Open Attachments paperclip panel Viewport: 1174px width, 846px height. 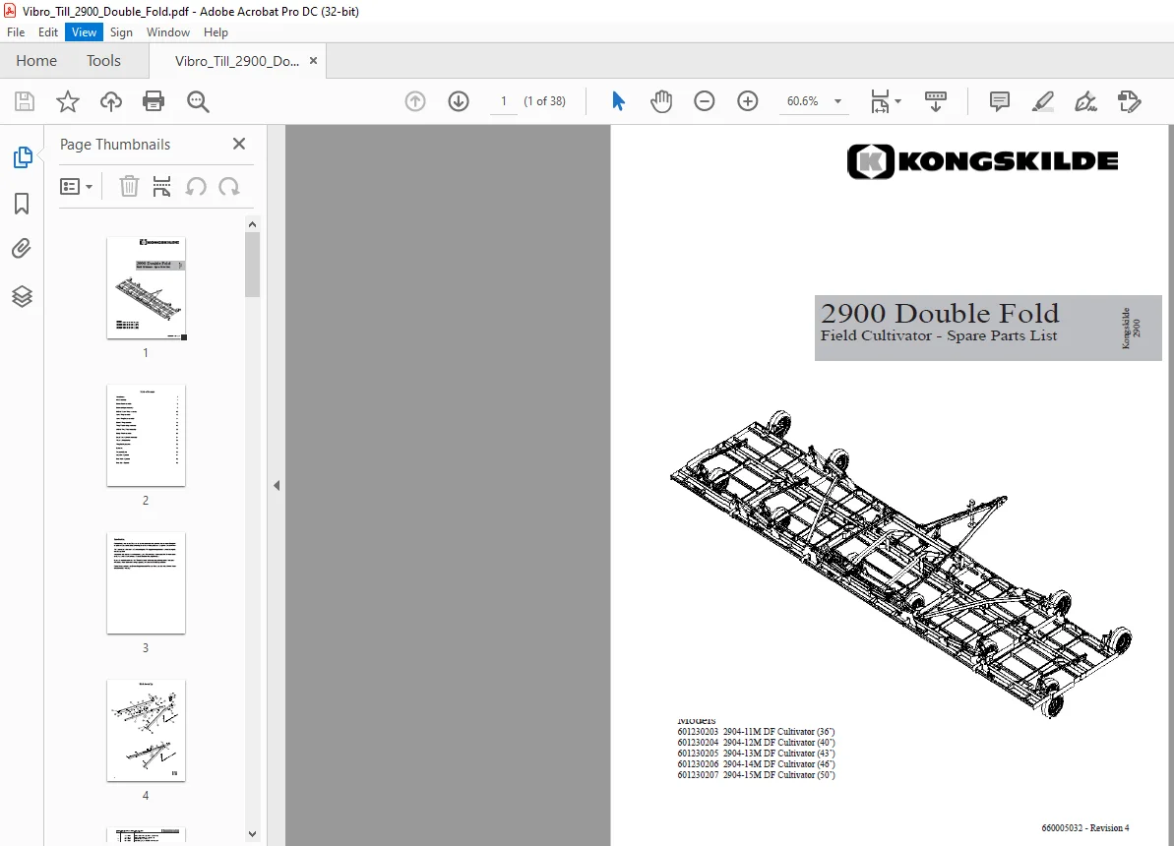(22, 249)
